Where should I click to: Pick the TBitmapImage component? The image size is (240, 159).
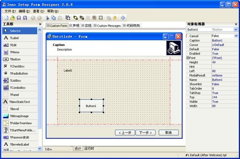pyautogui.click(x=20, y=116)
